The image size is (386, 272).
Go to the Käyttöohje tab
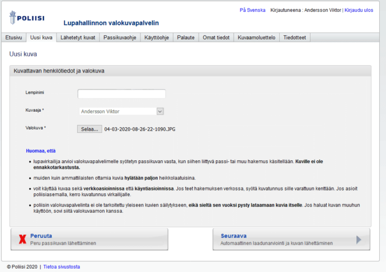click(x=157, y=37)
